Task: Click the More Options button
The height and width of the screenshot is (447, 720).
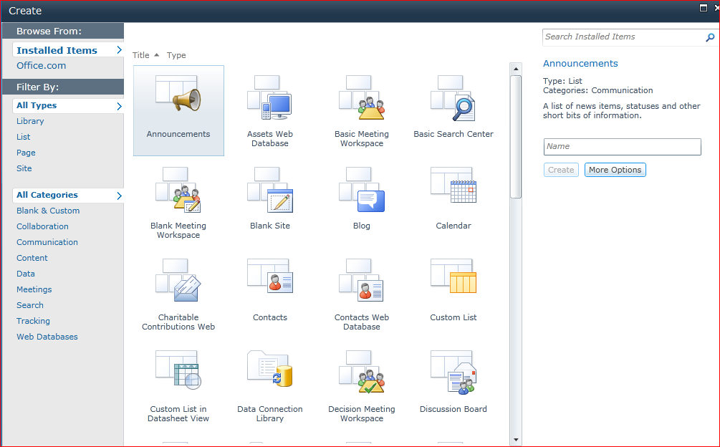Action: click(x=615, y=170)
